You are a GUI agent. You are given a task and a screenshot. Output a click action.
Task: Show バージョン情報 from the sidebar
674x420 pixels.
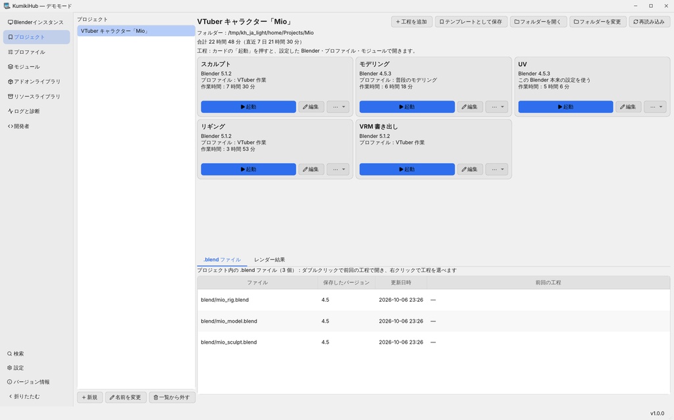(36, 383)
